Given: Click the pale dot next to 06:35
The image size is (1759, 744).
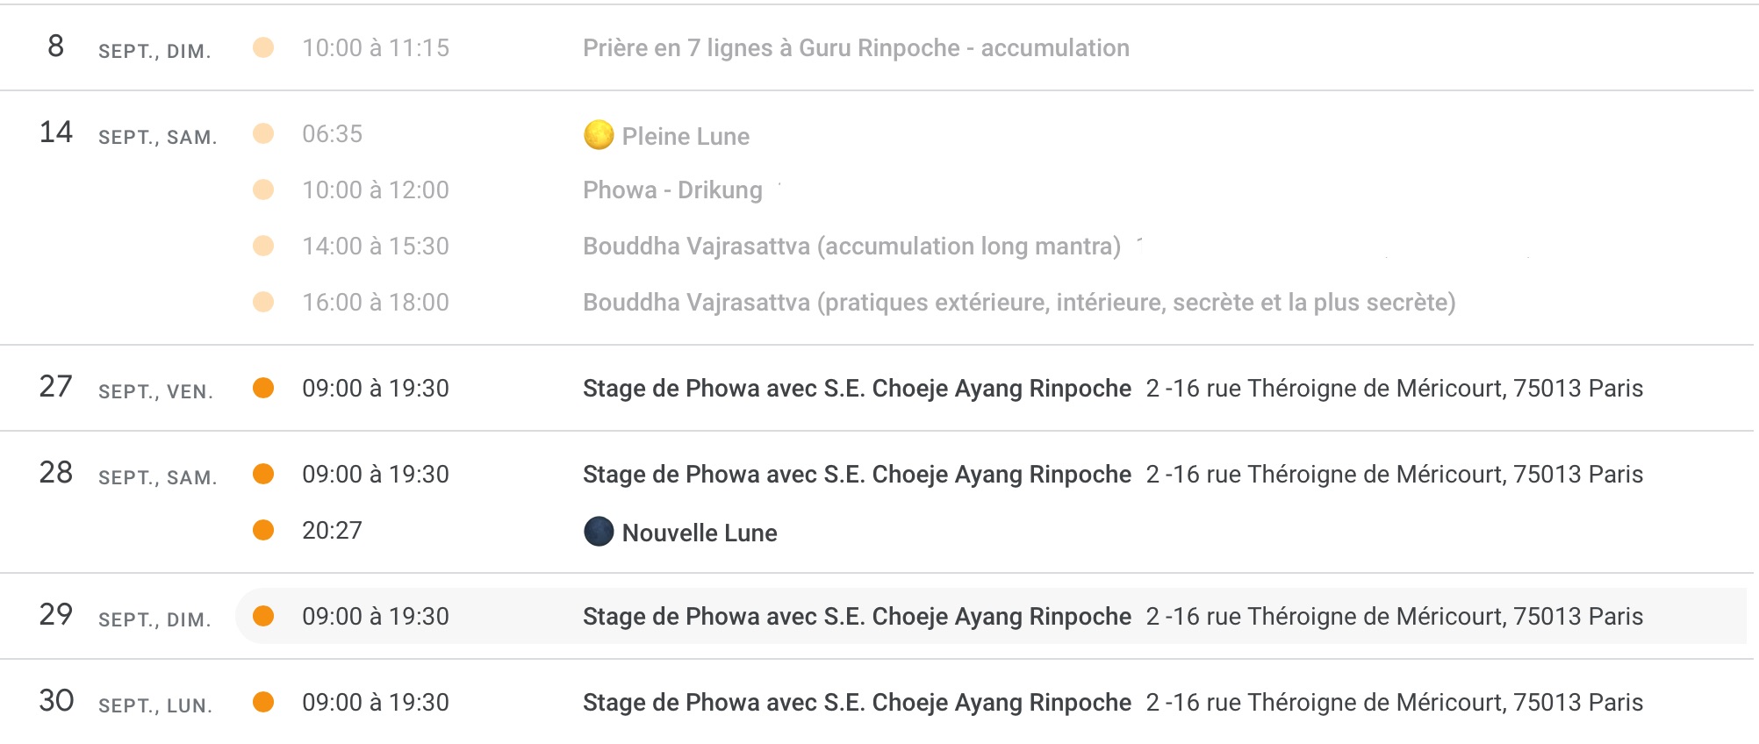Looking at the screenshot, I should [263, 133].
